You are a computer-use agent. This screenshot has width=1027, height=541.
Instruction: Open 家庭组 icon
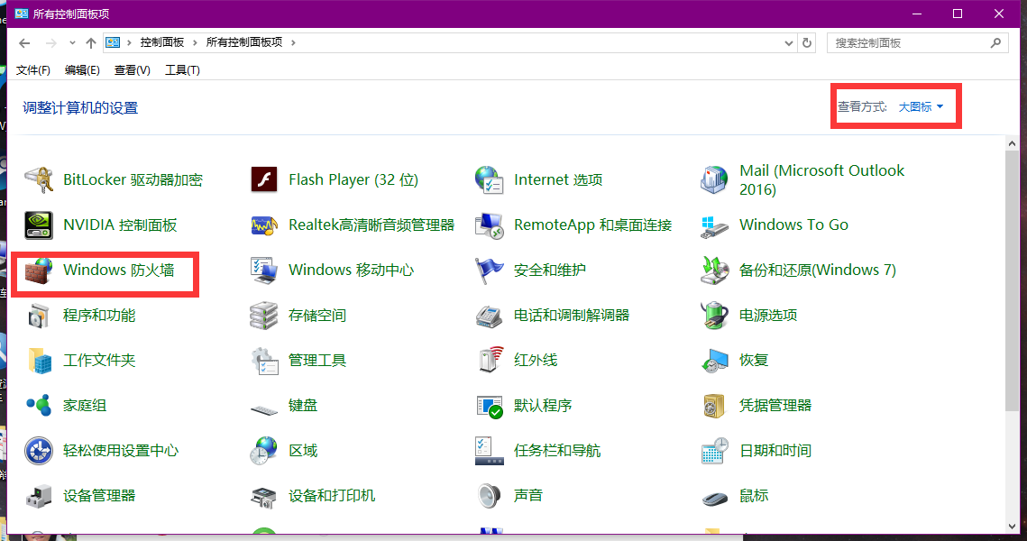coord(39,406)
